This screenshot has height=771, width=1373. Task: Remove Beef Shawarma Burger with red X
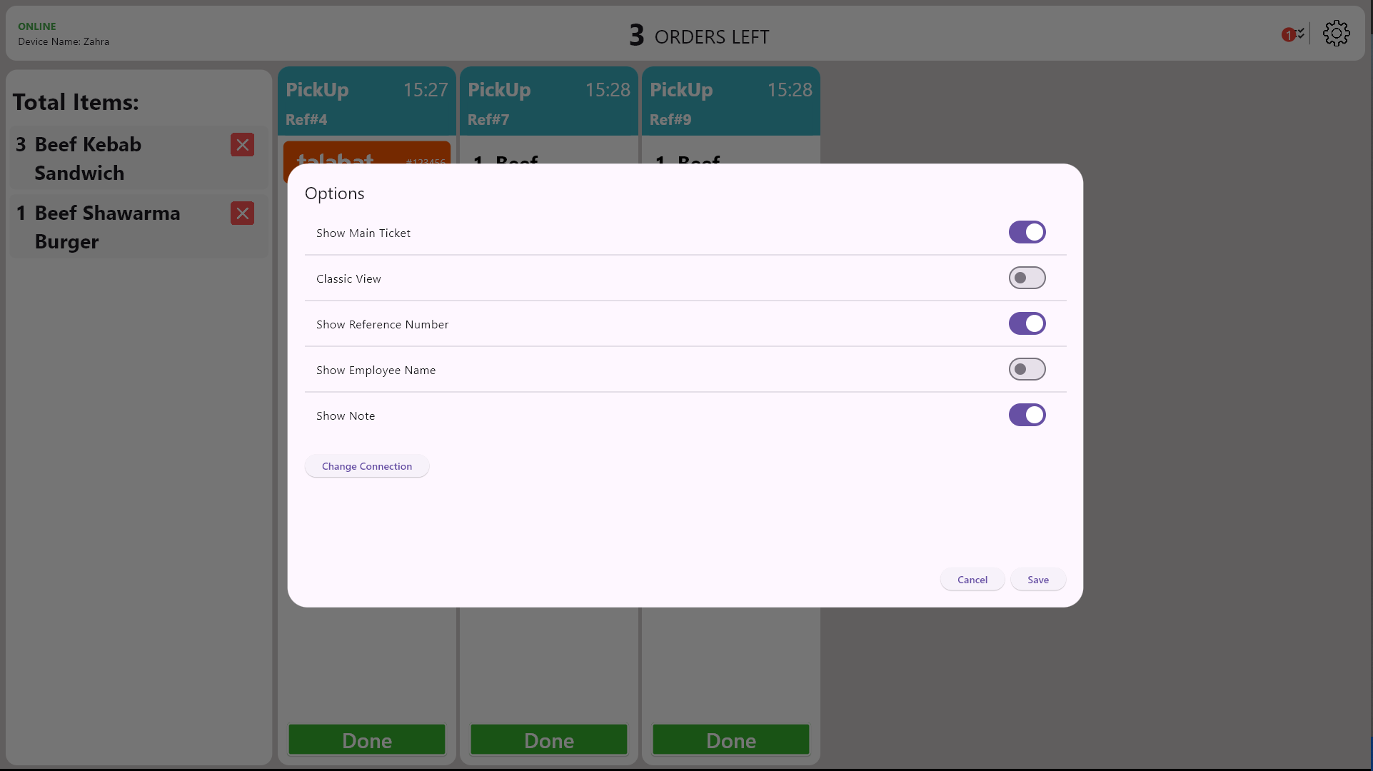pos(242,213)
